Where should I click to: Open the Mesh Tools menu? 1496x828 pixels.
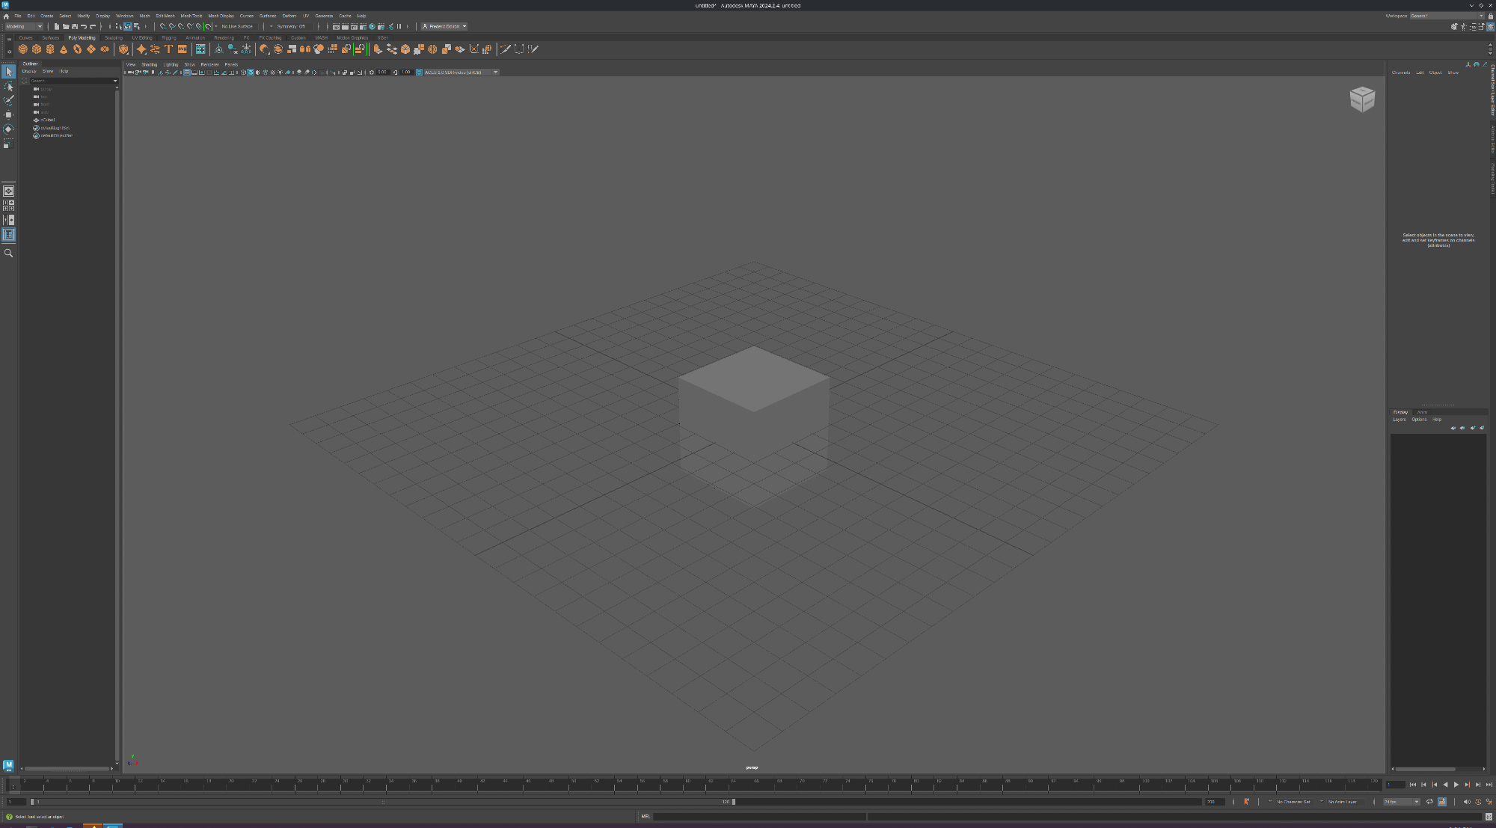point(191,16)
